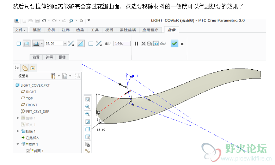Click the 65.00 depth value field
The width and height of the screenshot is (275, 165).
tap(54, 43)
